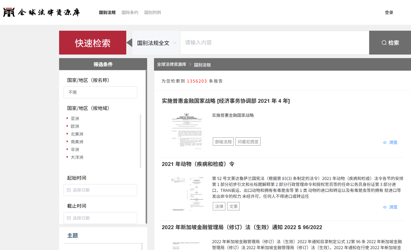
Task: Click the 印度尼西亚 country tag
Action: (248, 142)
